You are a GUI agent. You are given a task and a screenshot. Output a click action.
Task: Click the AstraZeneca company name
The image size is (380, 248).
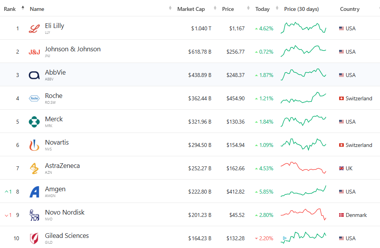click(x=62, y=166)
